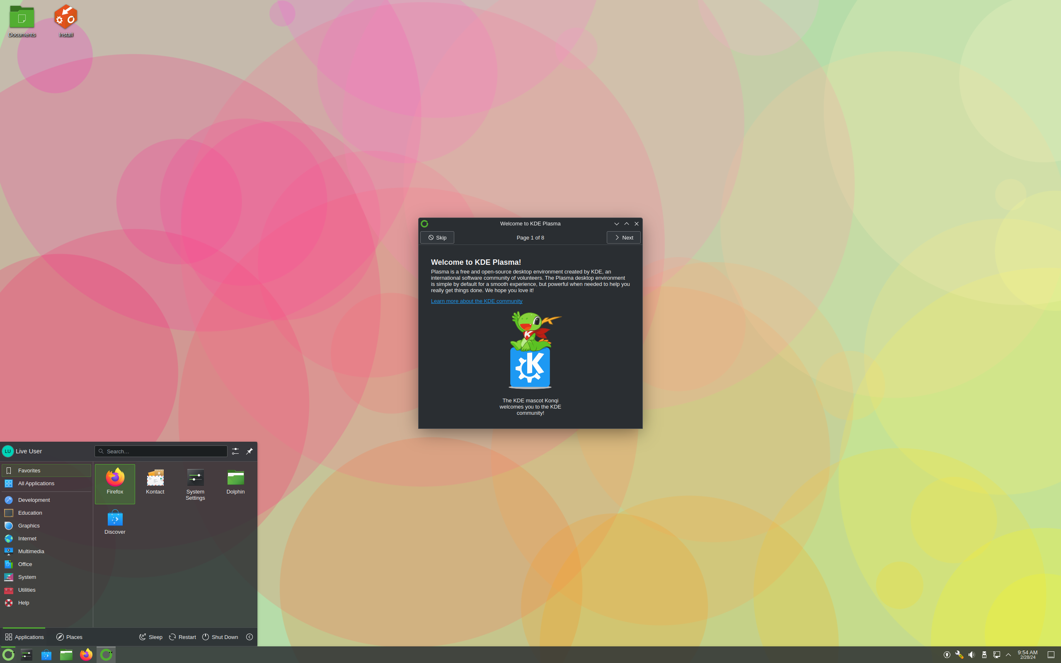Image resolution: width=1061 pixels, height=663 pixels.
Task: Click the Restart button
Action: 182,637
